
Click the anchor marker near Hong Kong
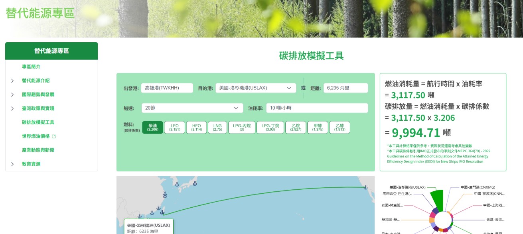click(x=151, y=213)
